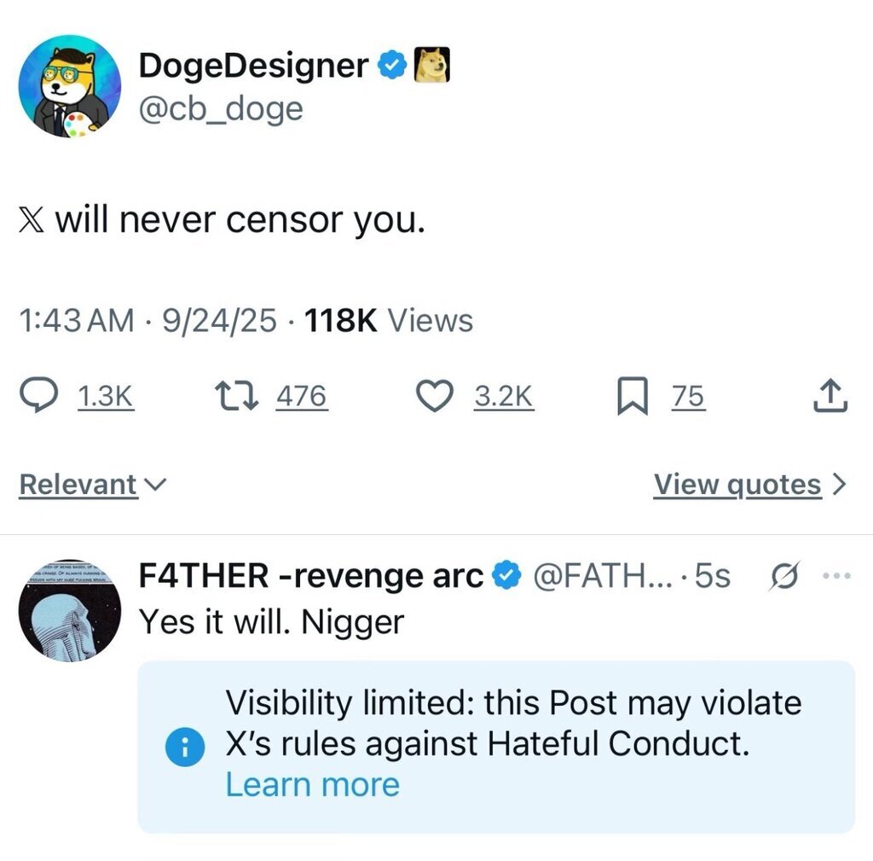Open the 476 reposts count
Image resolution: width=873 pixels, height=861 pixels.
point(301,396)
